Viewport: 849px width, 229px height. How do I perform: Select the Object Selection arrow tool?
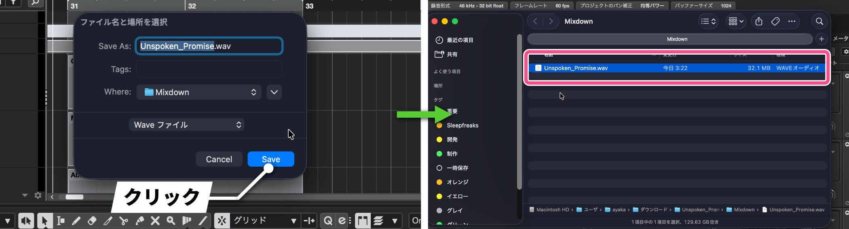(44, 221)
